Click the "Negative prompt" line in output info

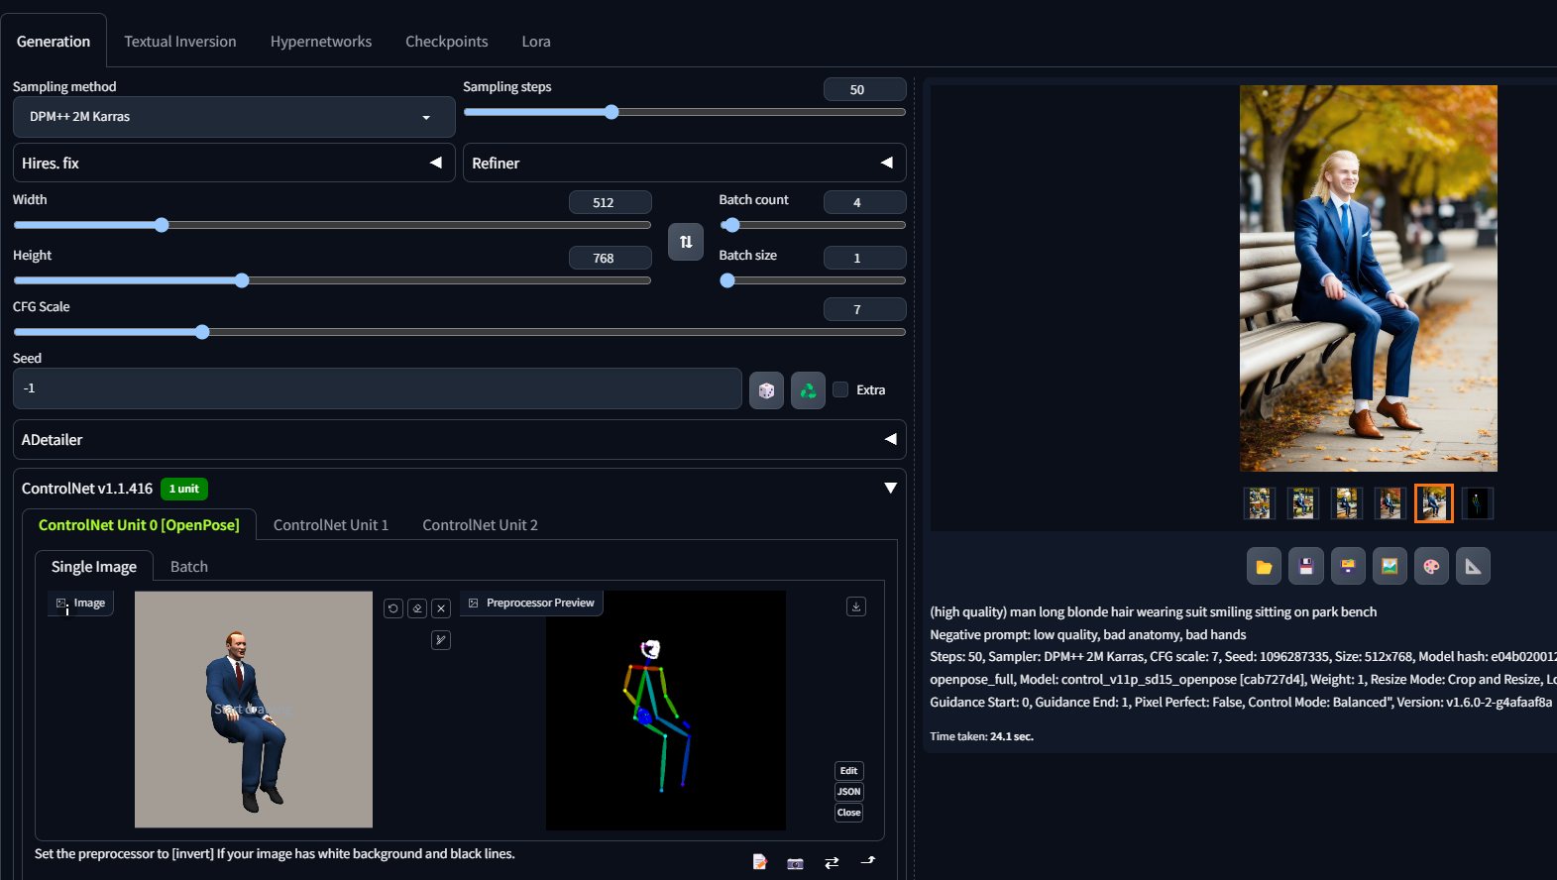(1088, 634)
